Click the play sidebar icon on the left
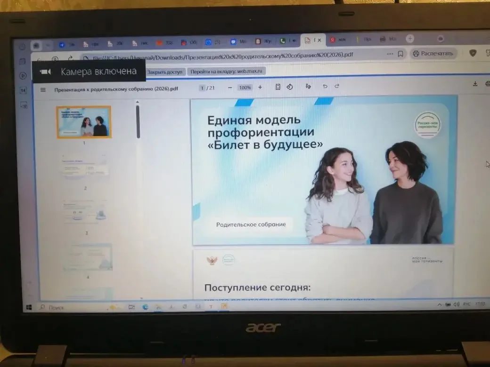490x367 pixels. [23, 76]
